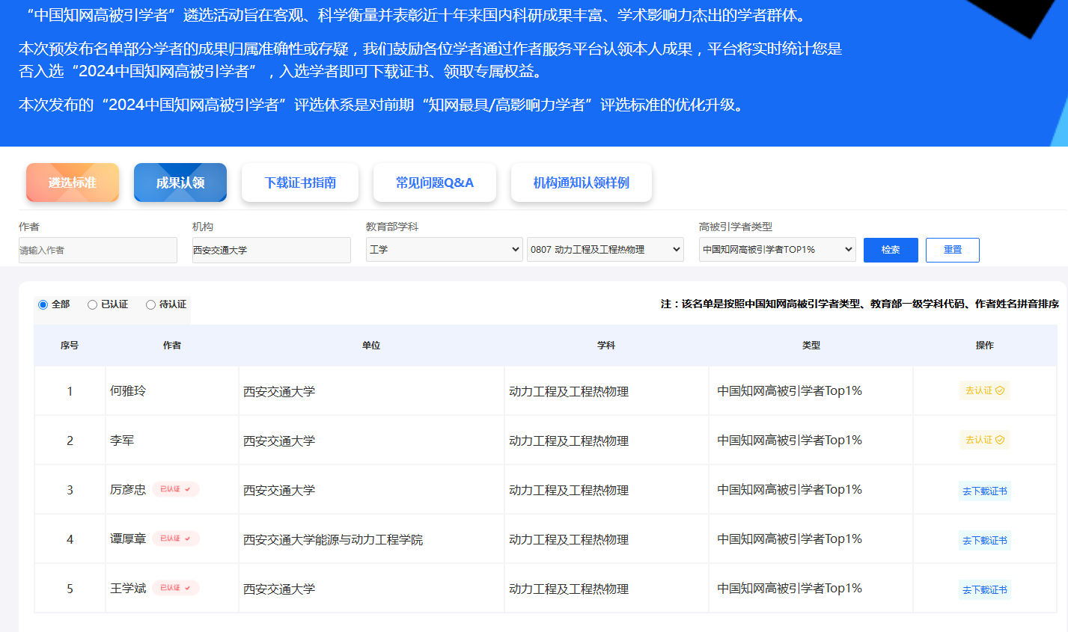This screenshot has width=1068, height=632.
Task: Select the 待认证 radio filter
Action: pos(151,304)
